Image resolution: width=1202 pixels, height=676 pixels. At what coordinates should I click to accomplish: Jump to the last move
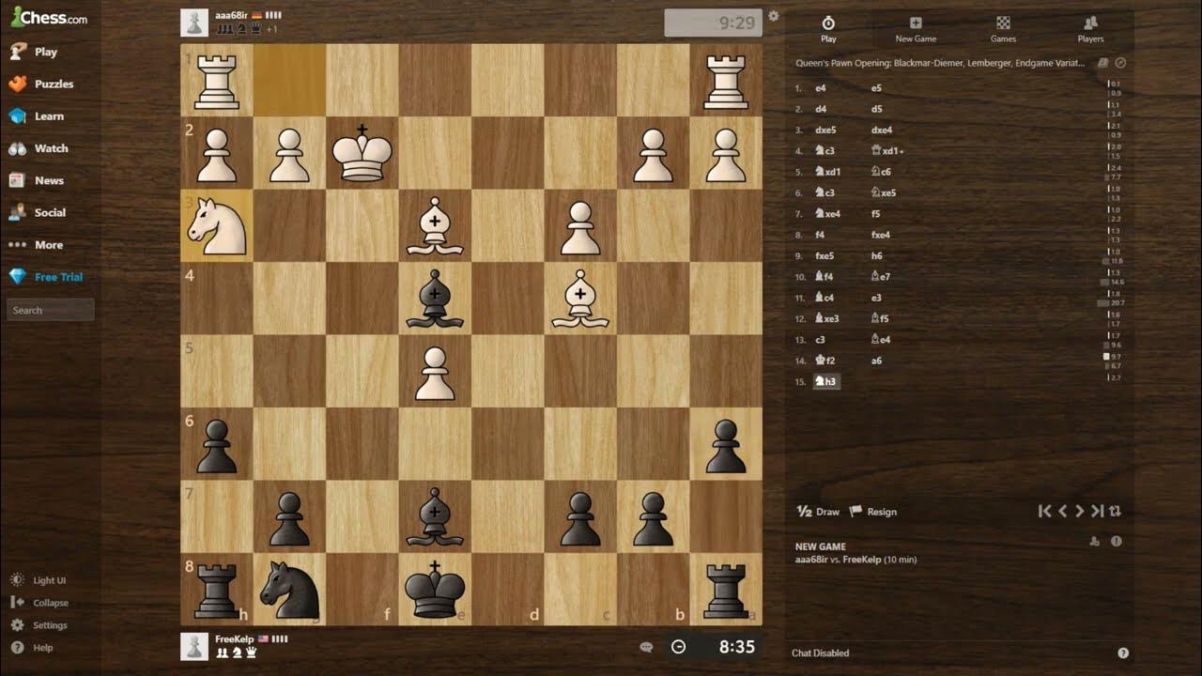point(1097,511)
